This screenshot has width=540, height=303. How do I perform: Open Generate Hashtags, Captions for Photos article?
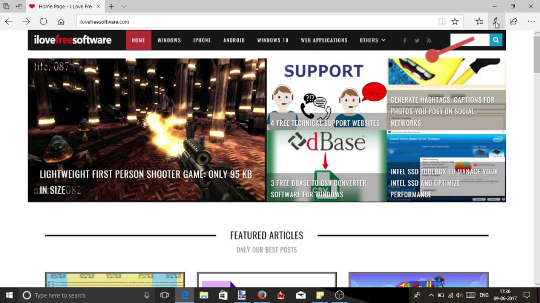(x=442, y=111)
